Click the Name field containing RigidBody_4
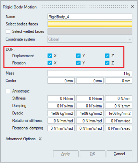This screenshot has height=163, width=138. [x=90, y=17]
